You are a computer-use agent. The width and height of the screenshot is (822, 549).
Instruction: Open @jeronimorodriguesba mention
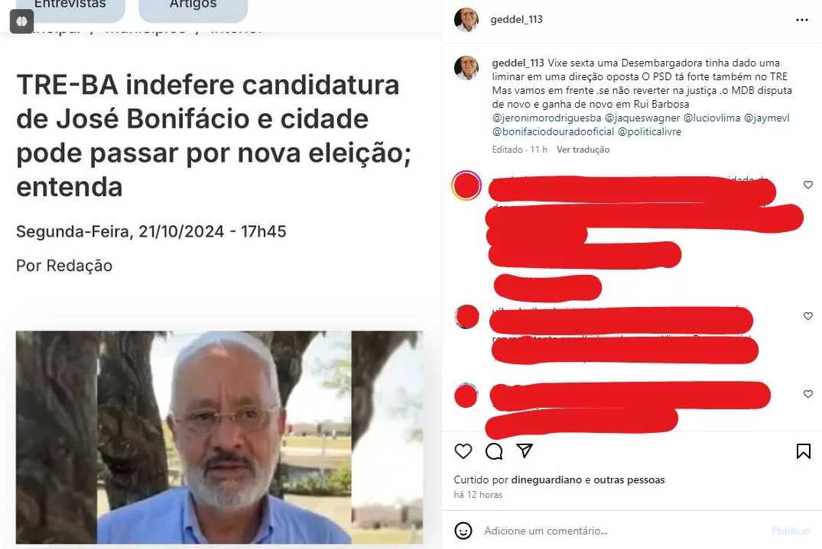(x=547, y=118)
